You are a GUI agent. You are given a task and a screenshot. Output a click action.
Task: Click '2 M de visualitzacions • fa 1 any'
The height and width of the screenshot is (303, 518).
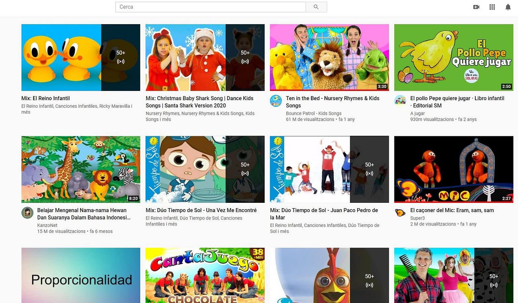tap(443, 224)
